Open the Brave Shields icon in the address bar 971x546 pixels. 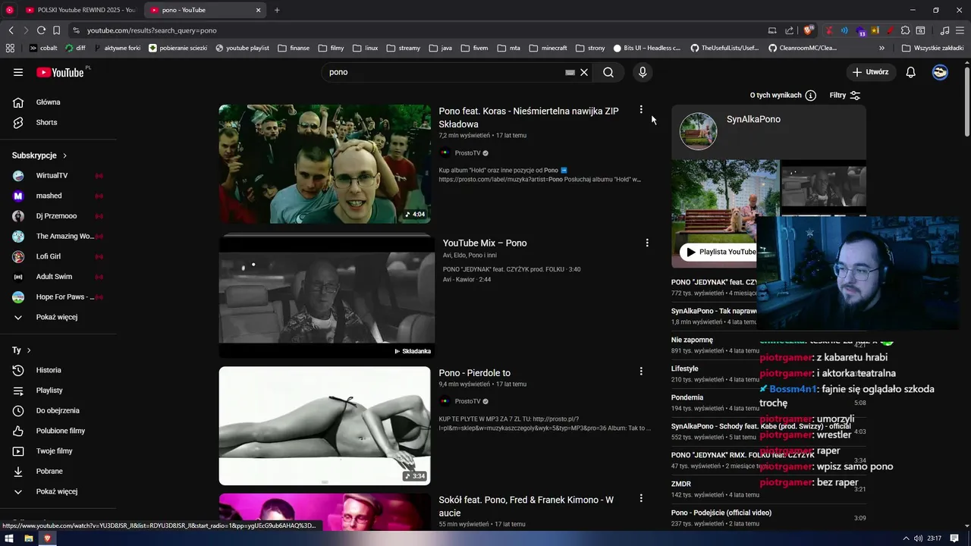click(x=809, y=30)
